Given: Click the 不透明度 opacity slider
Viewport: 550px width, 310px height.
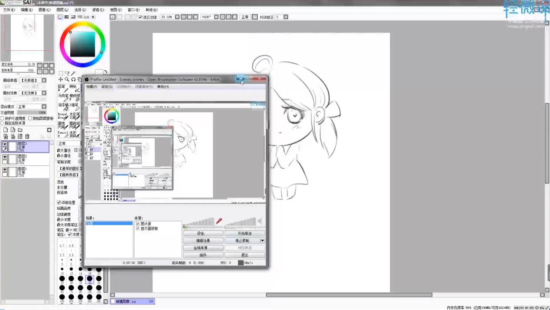Looking at the screenshot, I should tap(32, 113).
